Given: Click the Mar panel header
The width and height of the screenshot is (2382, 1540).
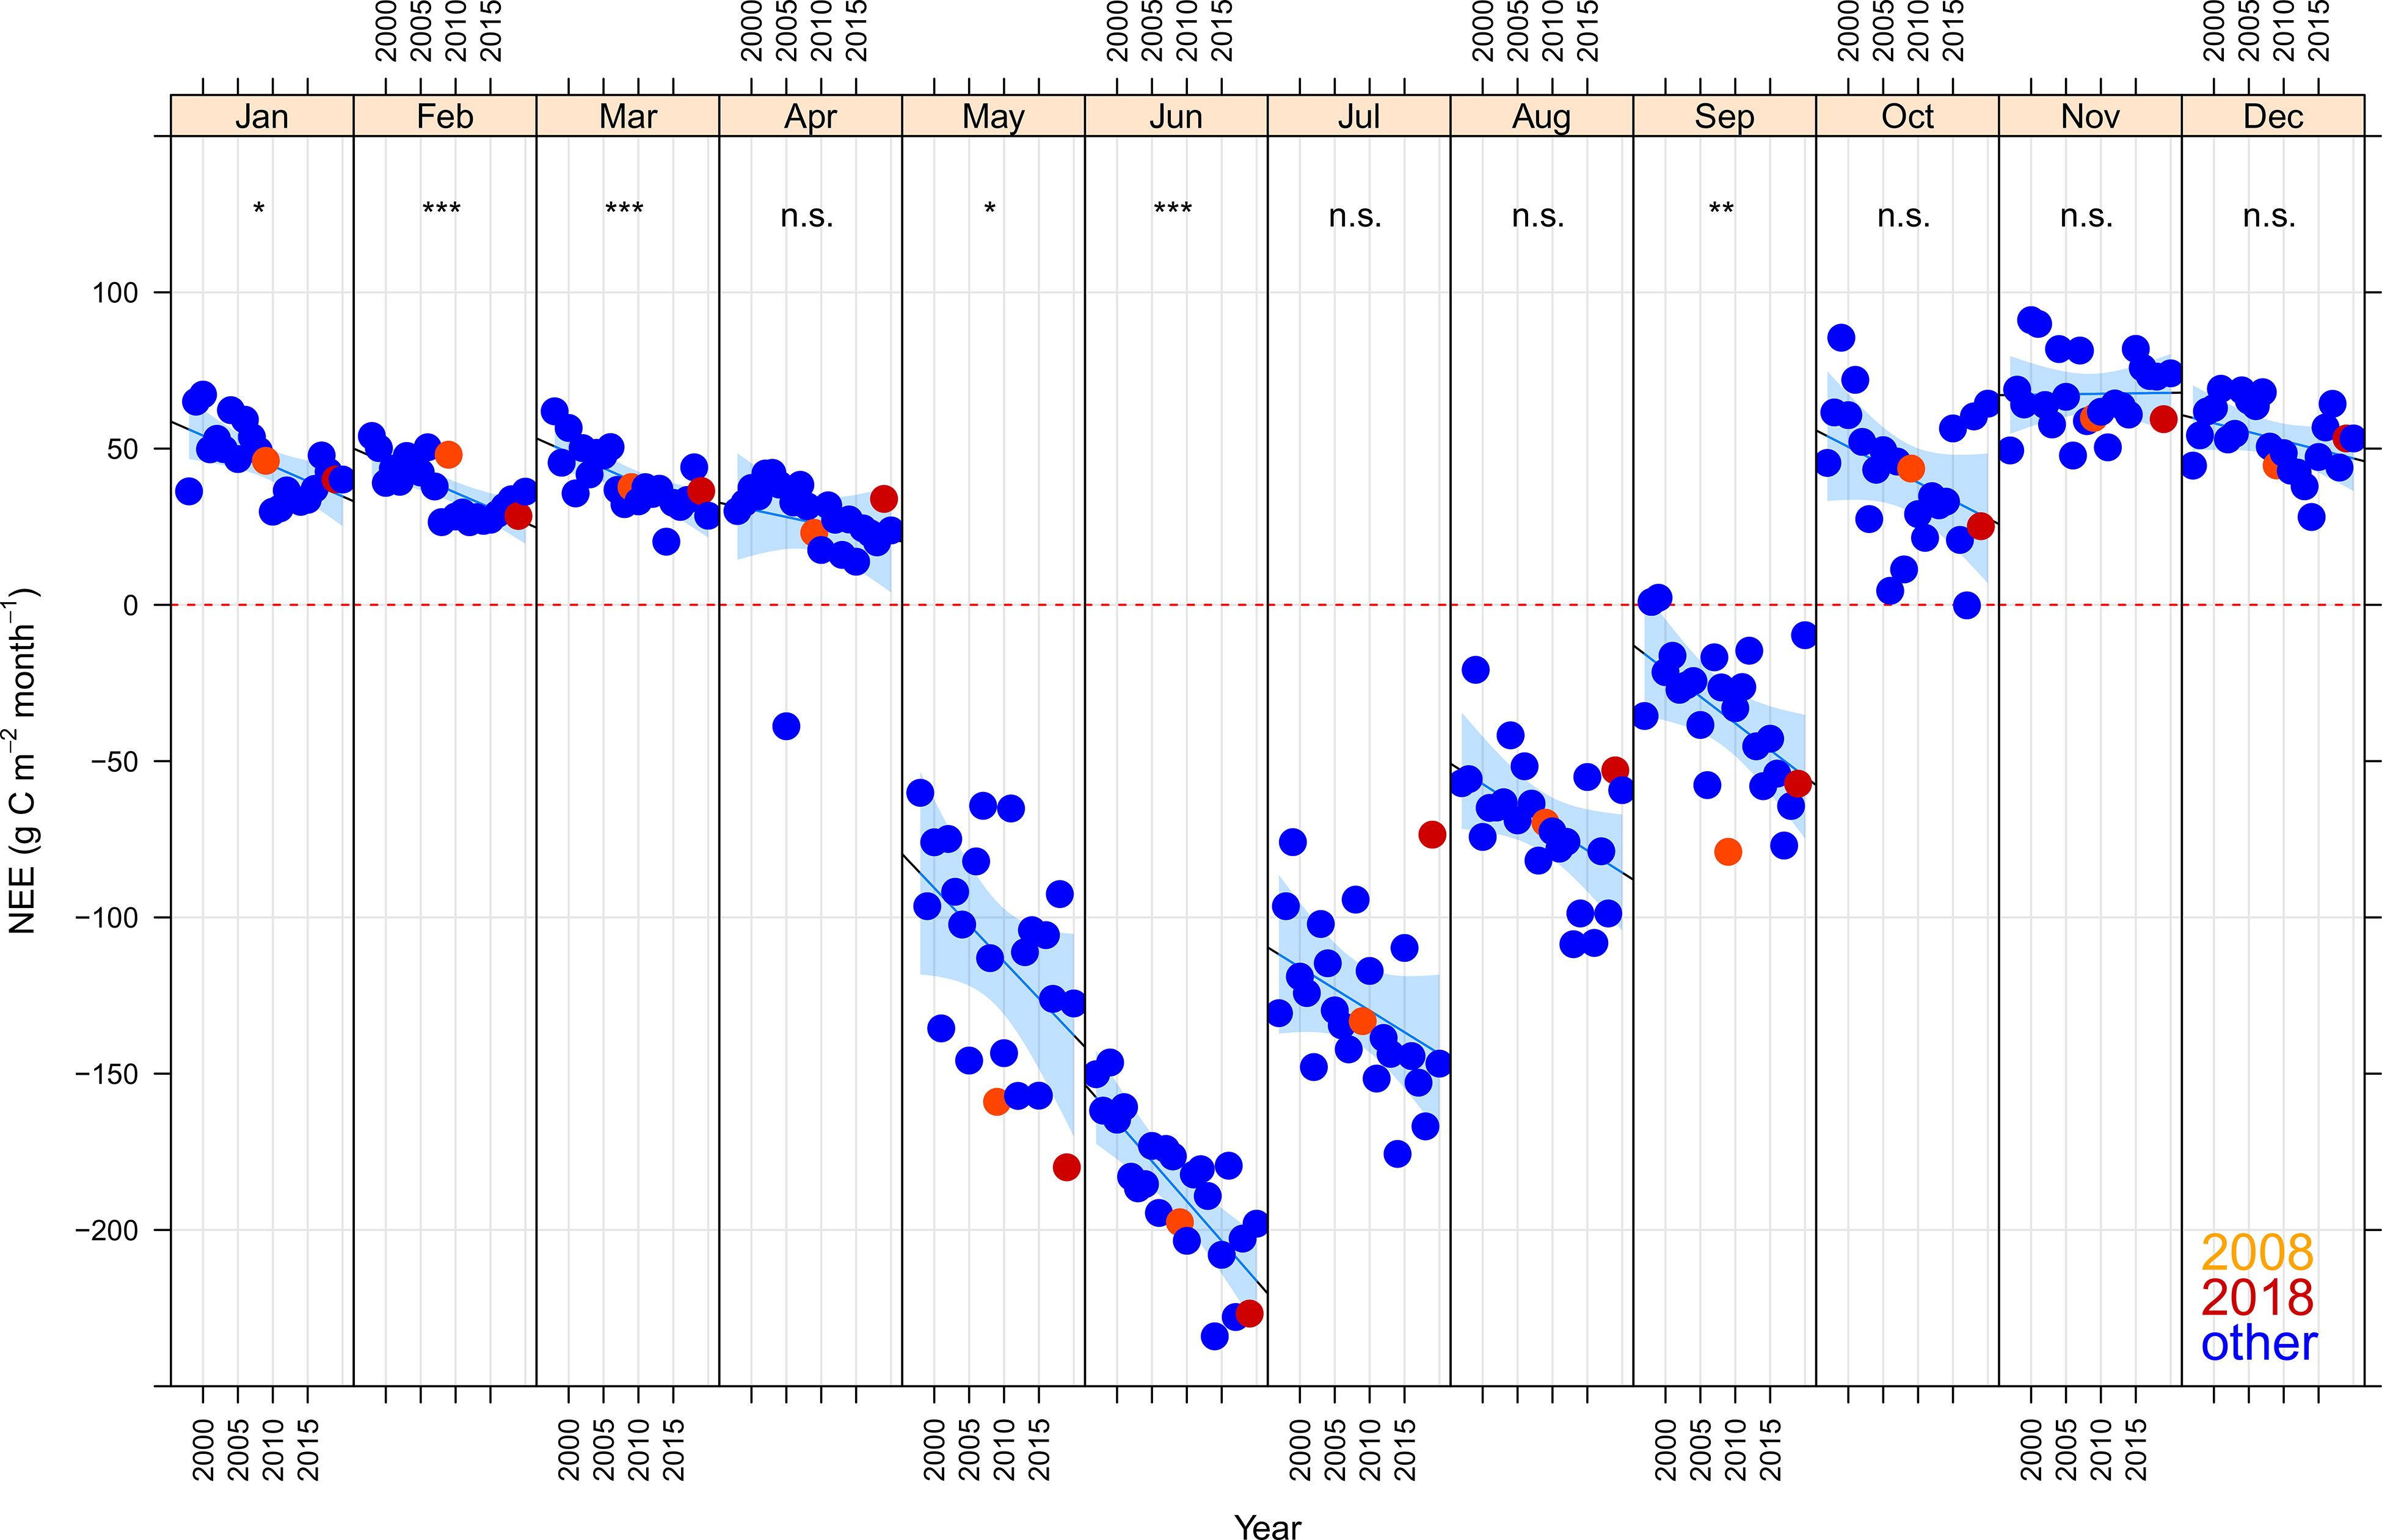Looking at the screenshot, I should pos(628,116).
